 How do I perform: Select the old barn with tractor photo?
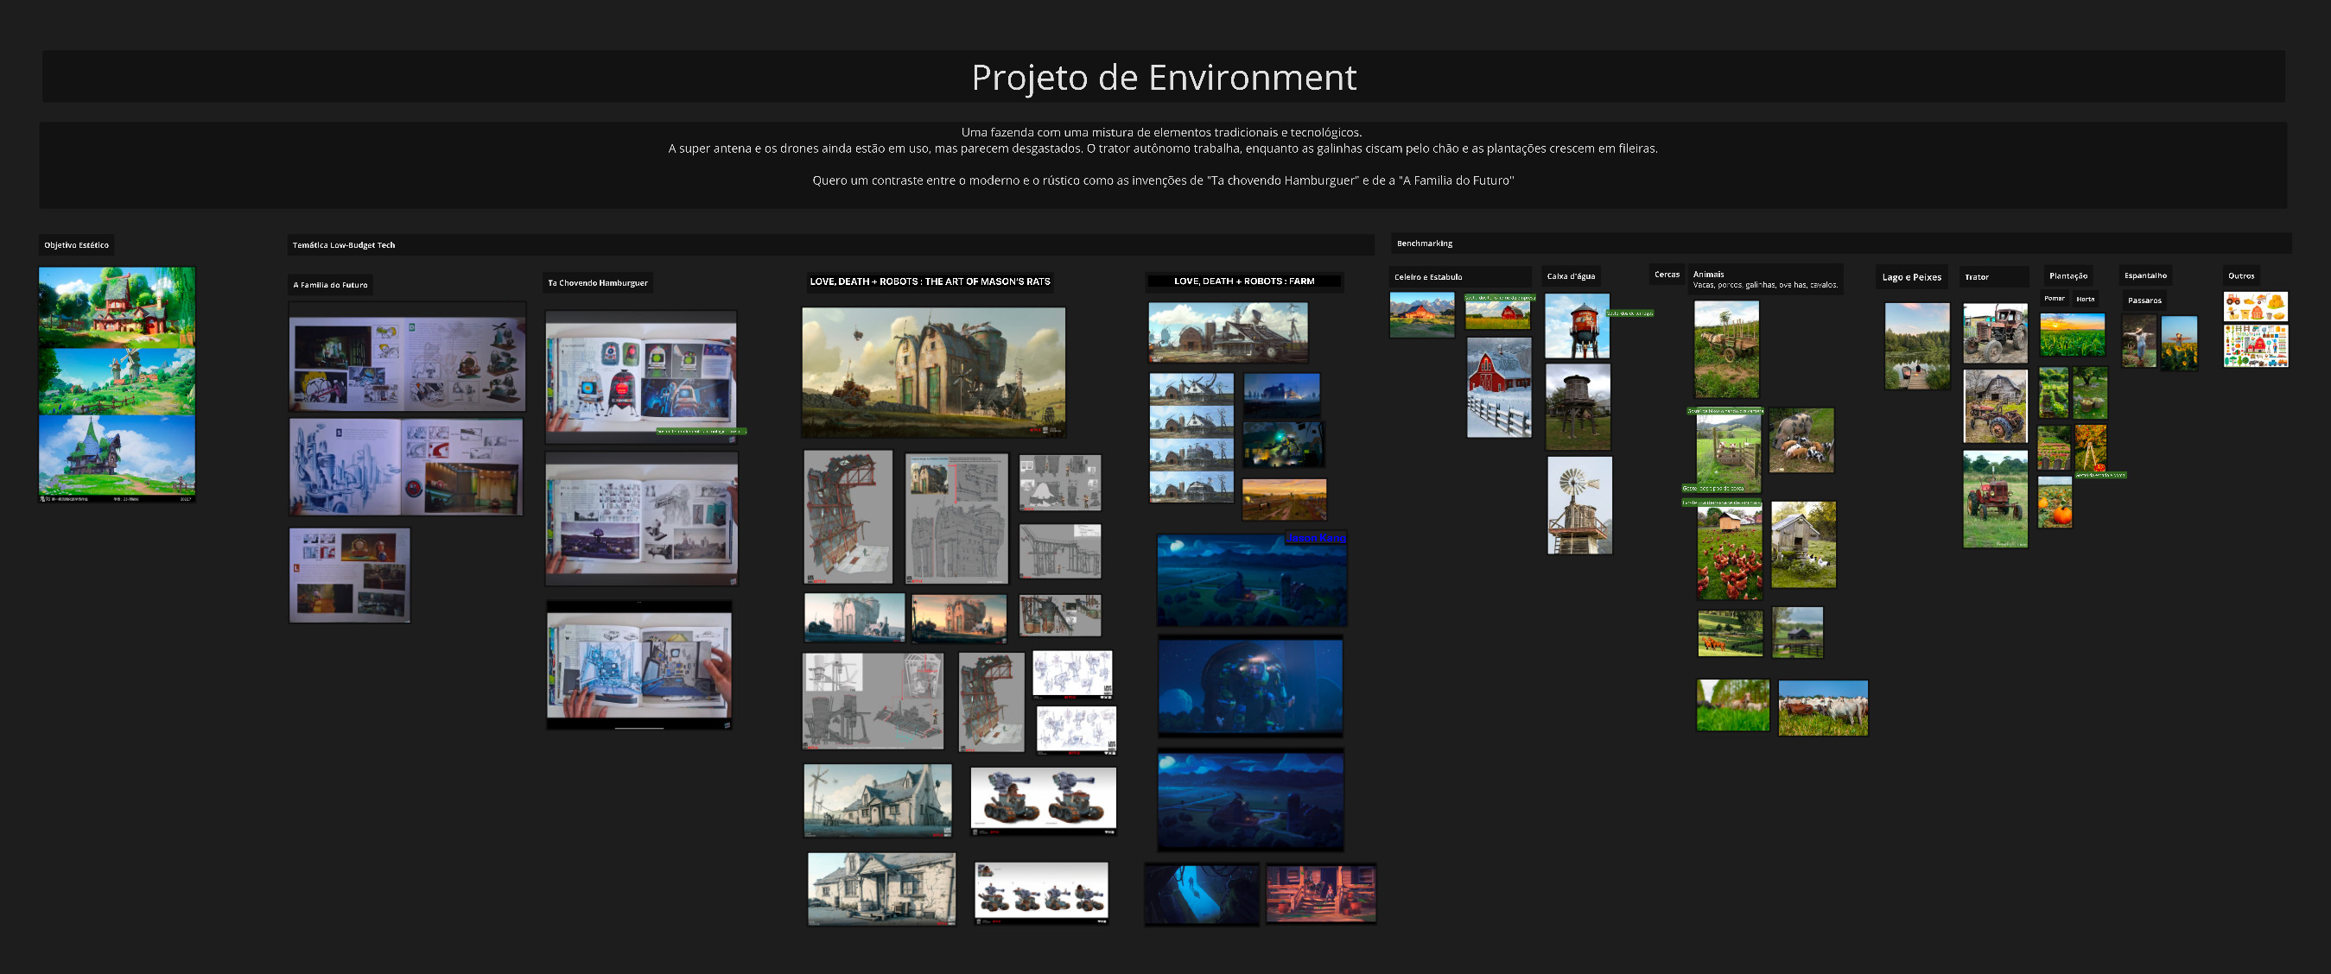(1995, 406)
